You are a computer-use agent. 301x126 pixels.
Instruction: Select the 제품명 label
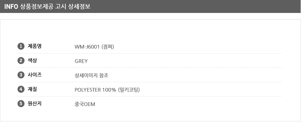[x=35, y=46]
